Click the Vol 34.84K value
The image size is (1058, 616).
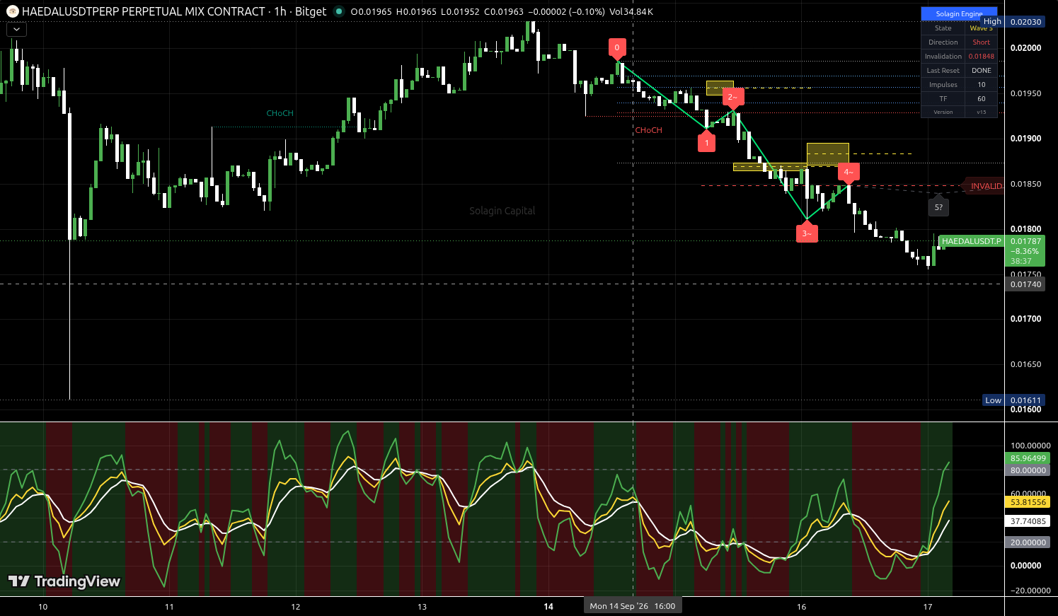click(631, 12)
